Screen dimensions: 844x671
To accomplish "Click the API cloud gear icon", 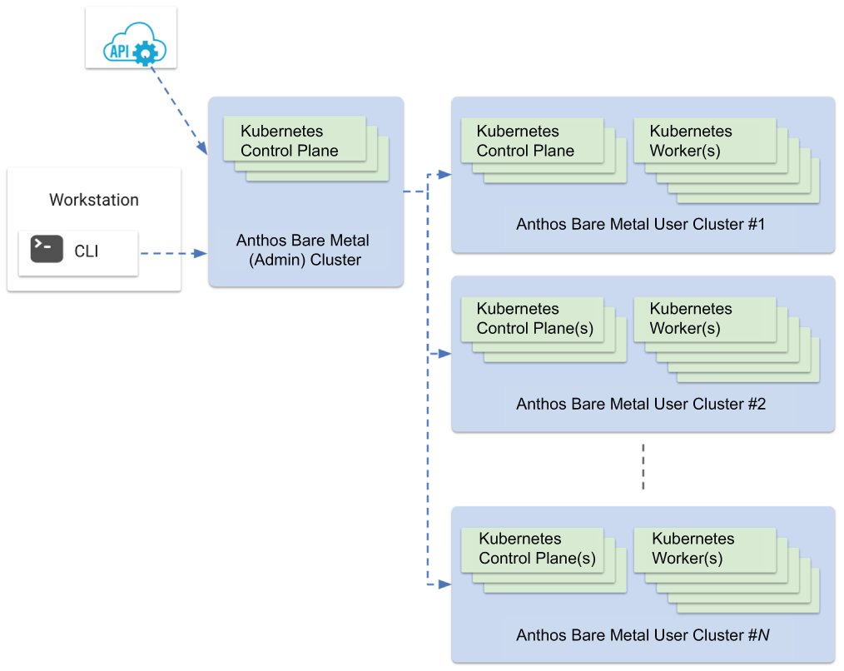I will (135, 44).
